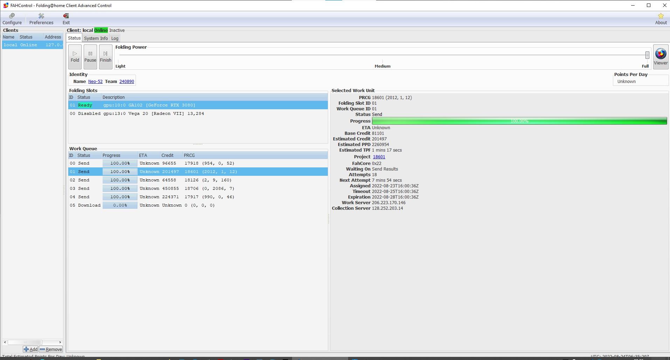Select work unit 02 PRCG 18126
Image resolution: width=670 pixels, height=360 pixels.
198,180
